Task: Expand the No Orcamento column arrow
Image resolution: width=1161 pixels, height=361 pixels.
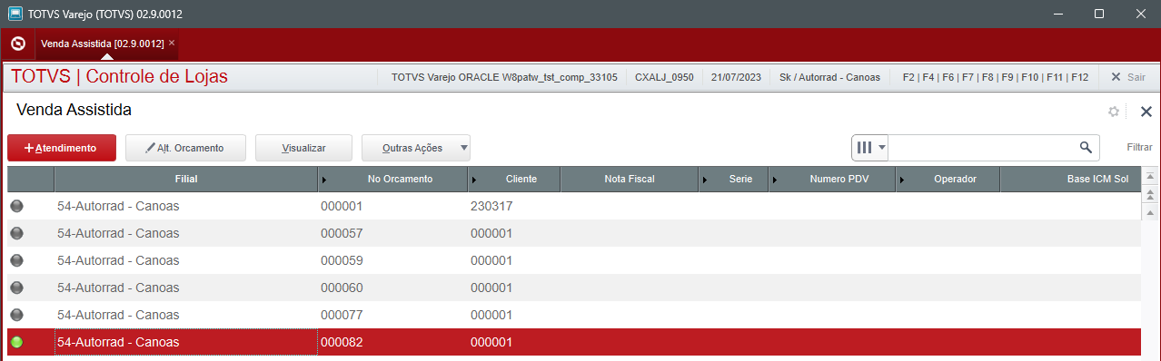Action: point(325,180)
